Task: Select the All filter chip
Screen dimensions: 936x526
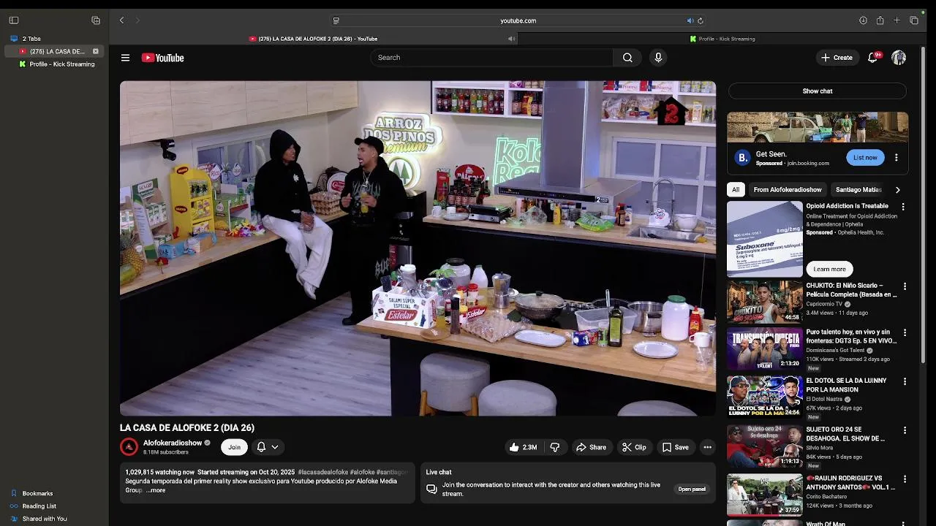Action: 736,190
